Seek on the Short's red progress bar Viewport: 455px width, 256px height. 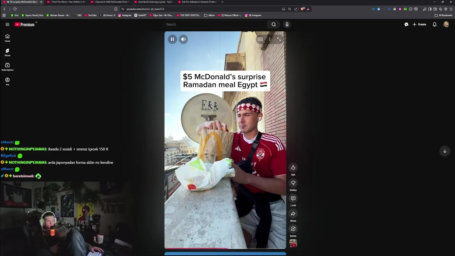tap(225, 248)
